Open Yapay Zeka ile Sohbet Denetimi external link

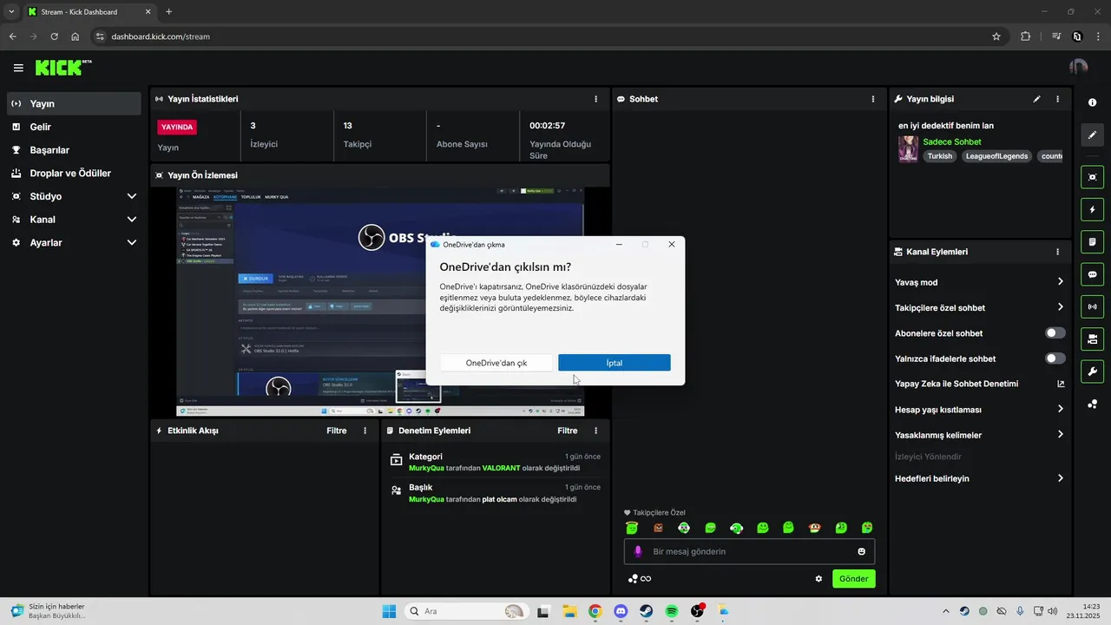[x=1061, y=384]
